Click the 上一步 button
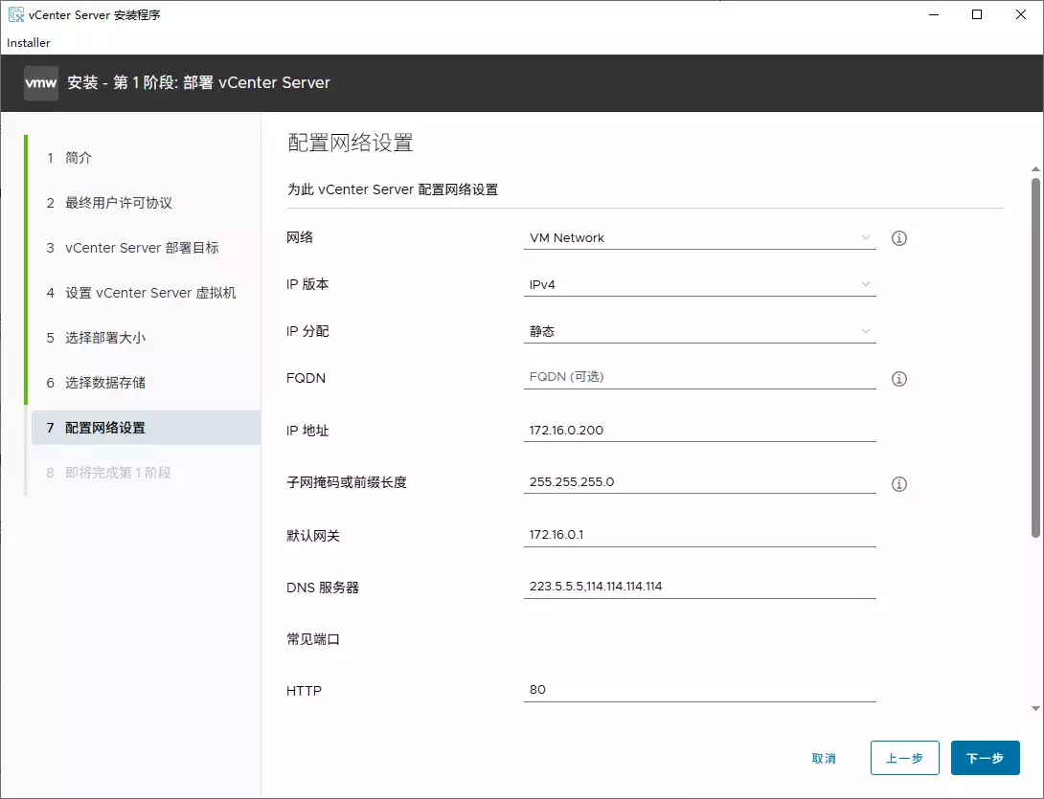Screen dimensions: 1044x799 point(904,758)
